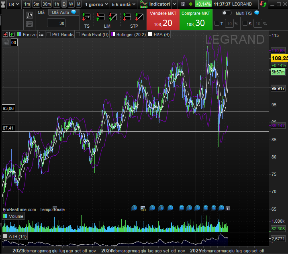Switch to the Qtà tab
The width and height of the screenshot is (288, 254).
41,12
